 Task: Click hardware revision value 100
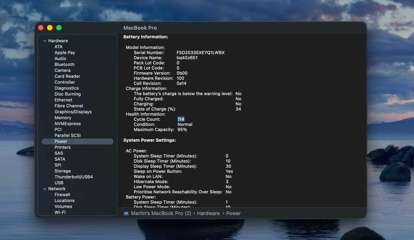(x=181, y=78)
